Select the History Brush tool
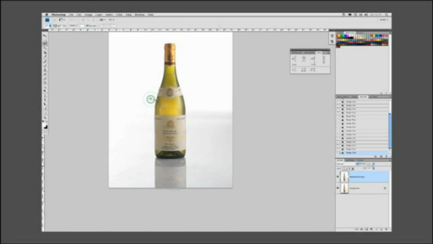This screenshot has height=244, width=433. [x=45, y=74]
